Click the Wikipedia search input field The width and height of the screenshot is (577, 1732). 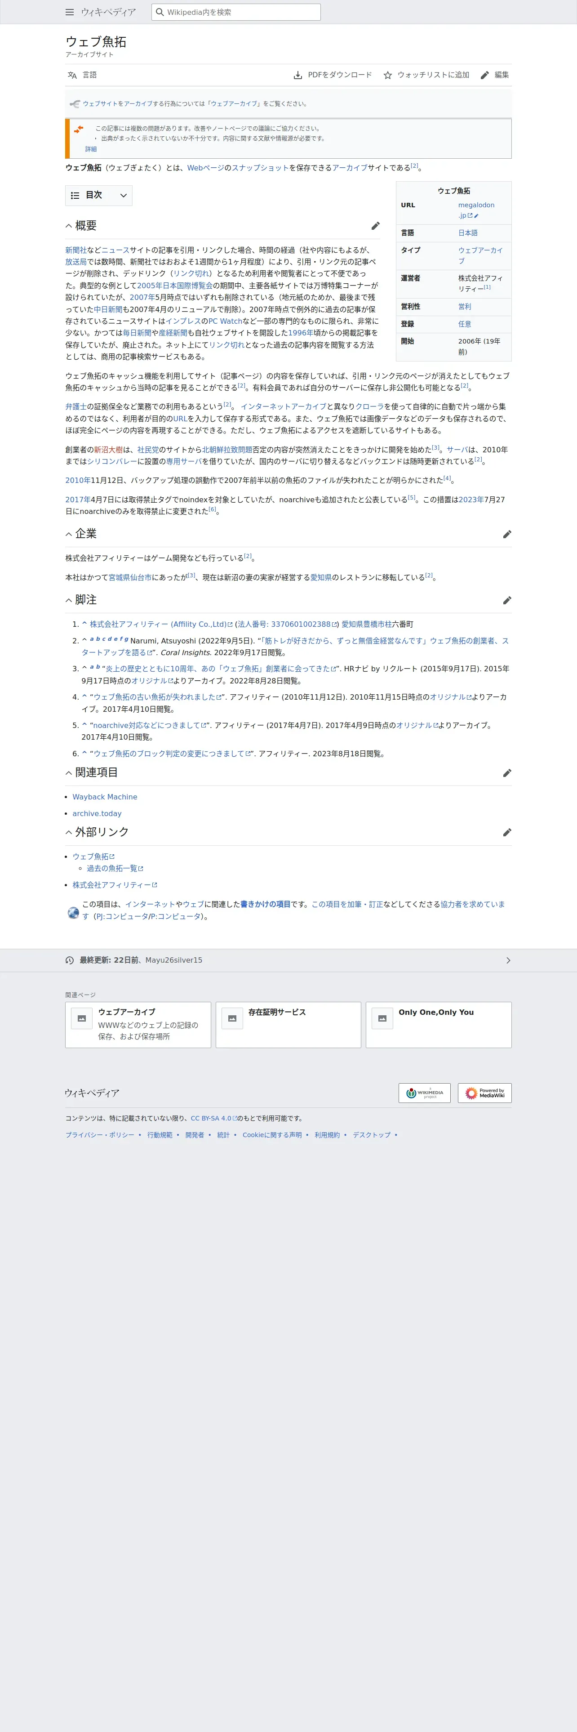(x=236, y=12)
